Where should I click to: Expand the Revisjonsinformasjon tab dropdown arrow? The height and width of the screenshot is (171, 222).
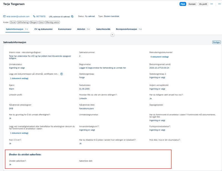coord(141,29)
